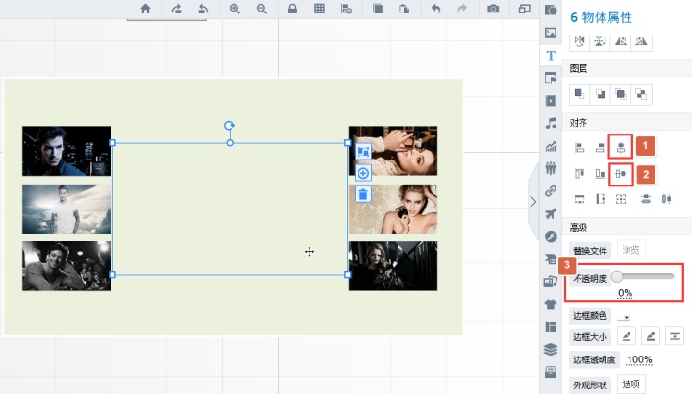Image resolution: width=692 pixels, height=394 pixels.
Task: Open grid settings icon in the toolbar
Action: point(346,9)
